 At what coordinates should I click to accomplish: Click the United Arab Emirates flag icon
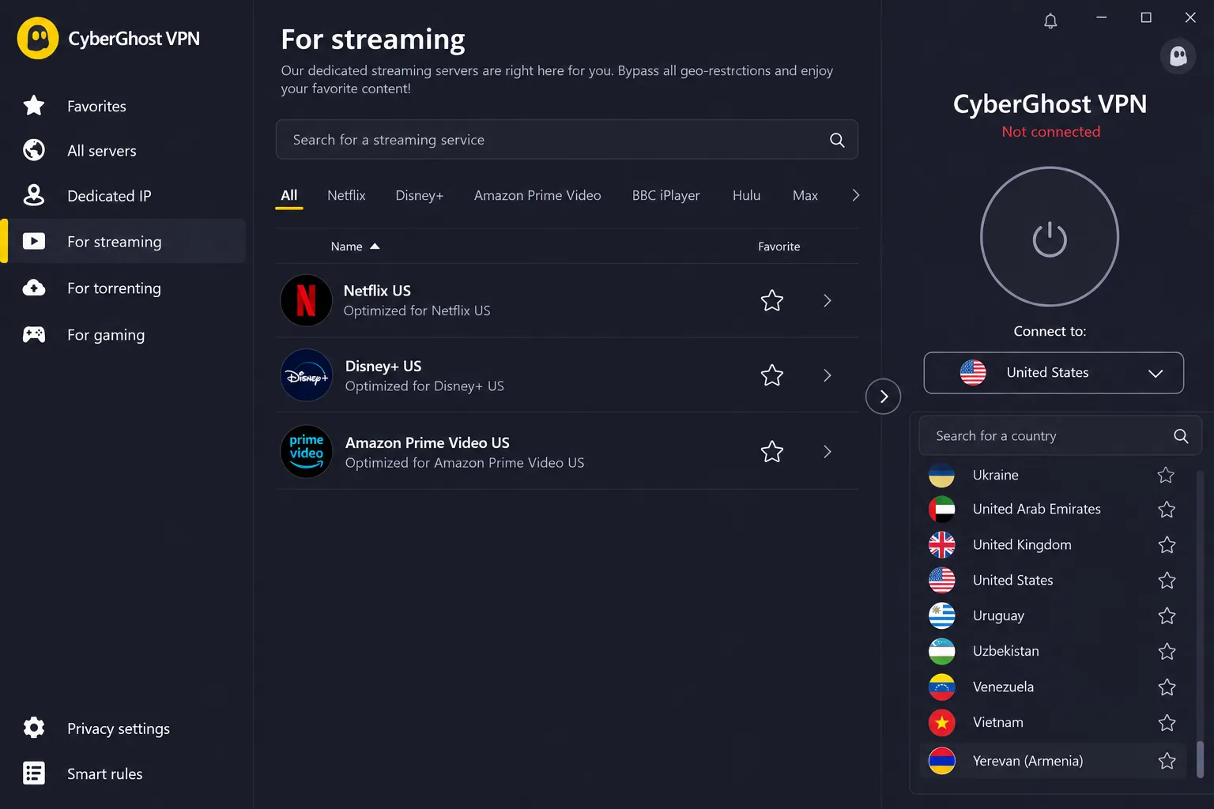click(x=941, y=509)
